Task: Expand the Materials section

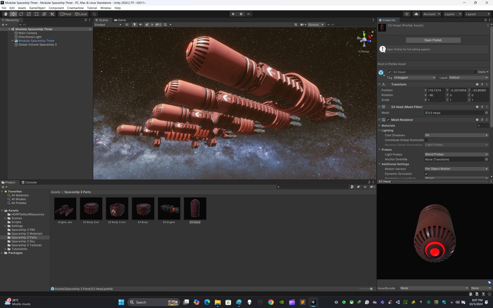Action: coord(388,125)
